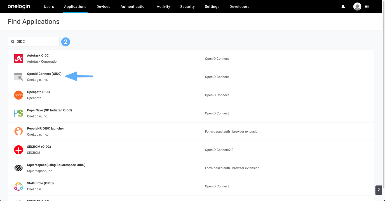Click 'Autotask Corporation' vendor text
The image size is (385, 201).
(43, 62)
